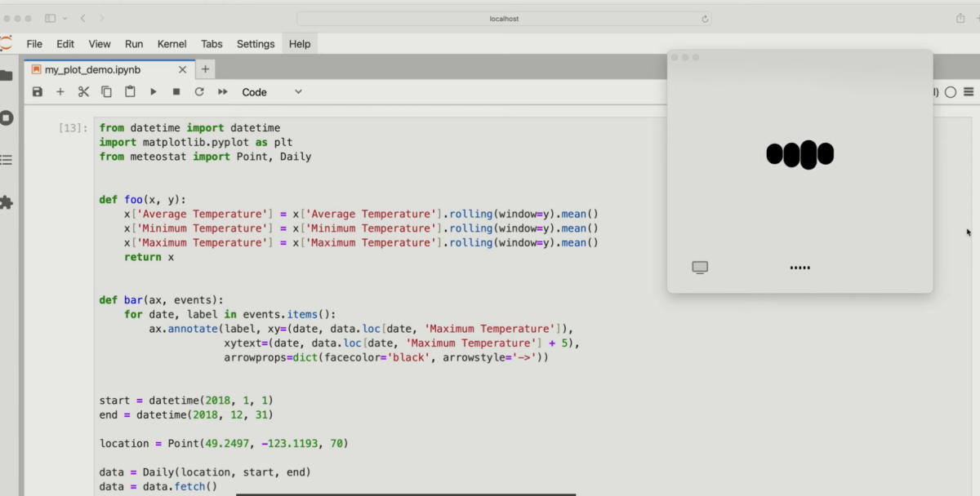
Task: Click the screen share monitor icon in the floating window
Action: click(x=700, y=268)
